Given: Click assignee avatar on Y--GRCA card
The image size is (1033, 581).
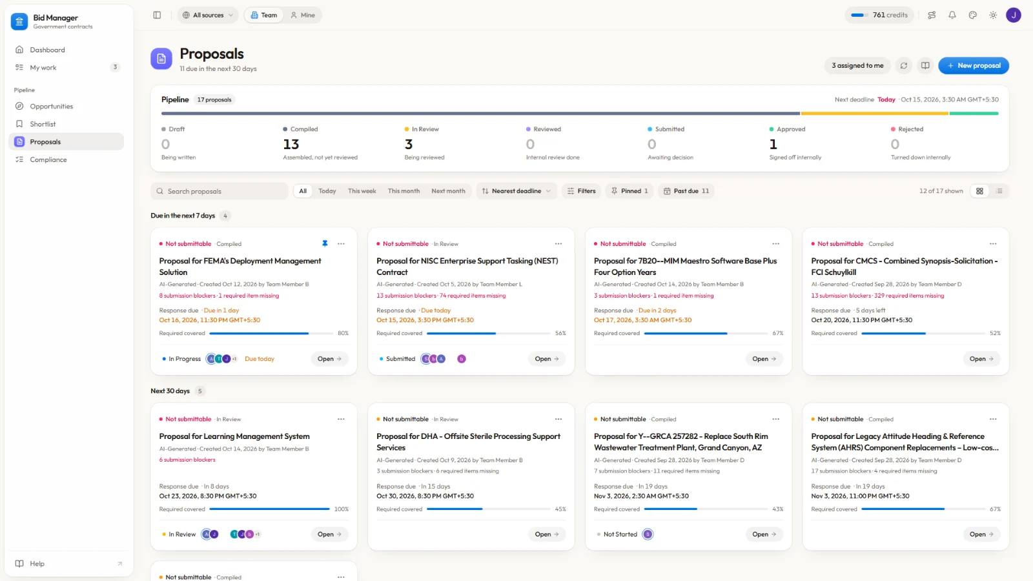Looking at the screenshot, I should 648,534.
